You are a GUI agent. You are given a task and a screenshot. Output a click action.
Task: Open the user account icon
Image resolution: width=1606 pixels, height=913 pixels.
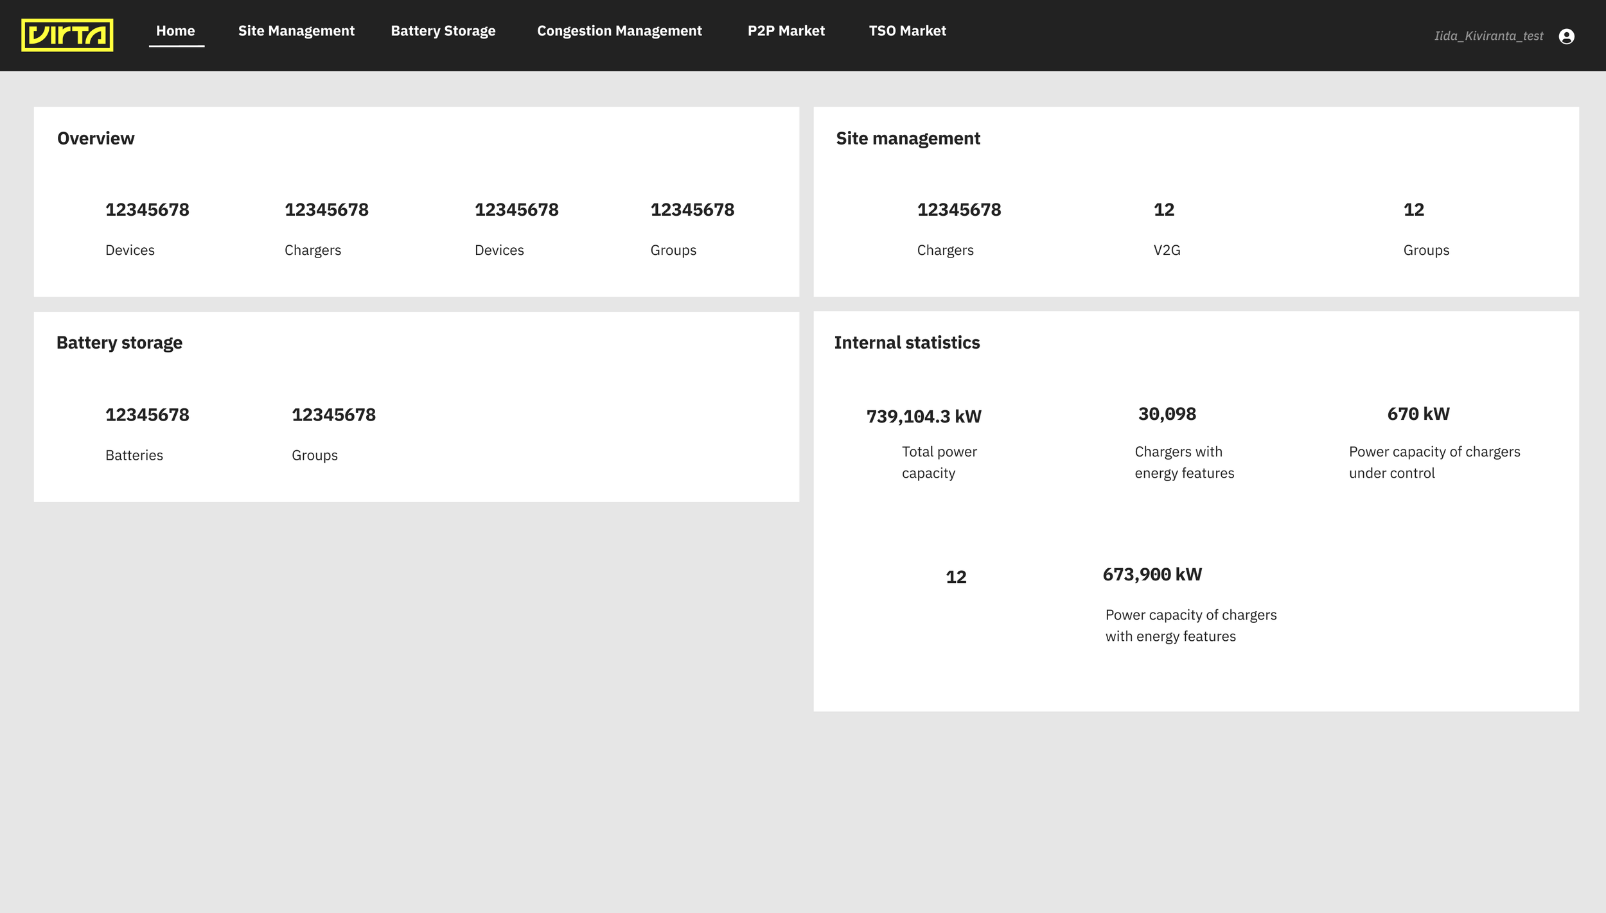[1566, 37]
